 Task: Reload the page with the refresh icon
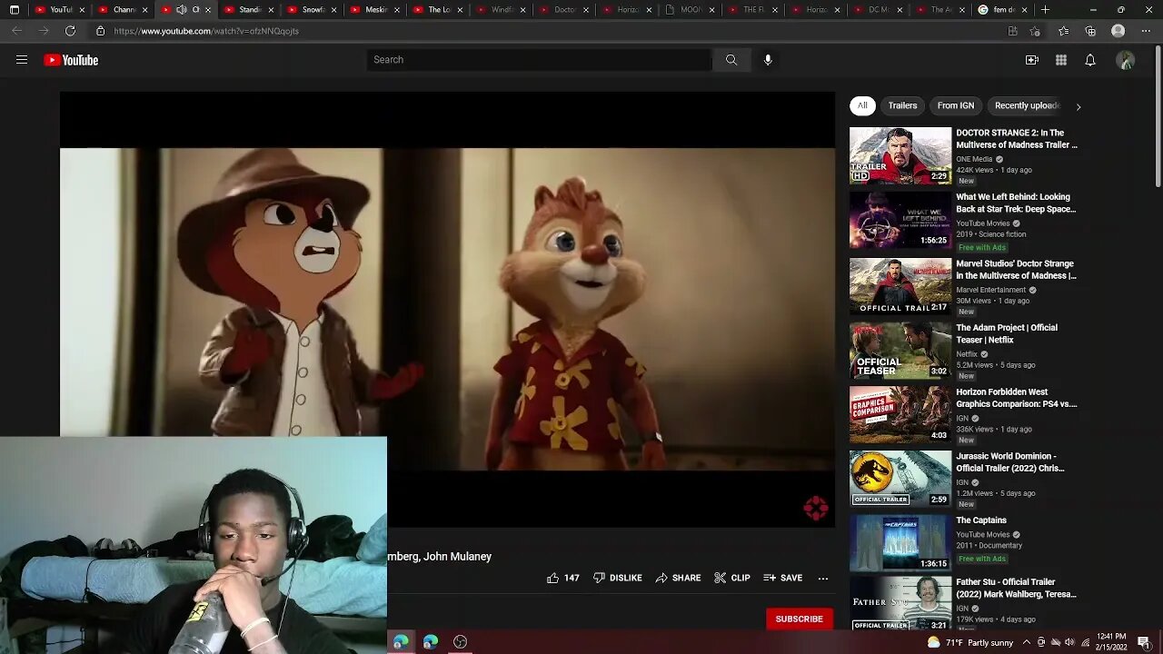[70, 31]
